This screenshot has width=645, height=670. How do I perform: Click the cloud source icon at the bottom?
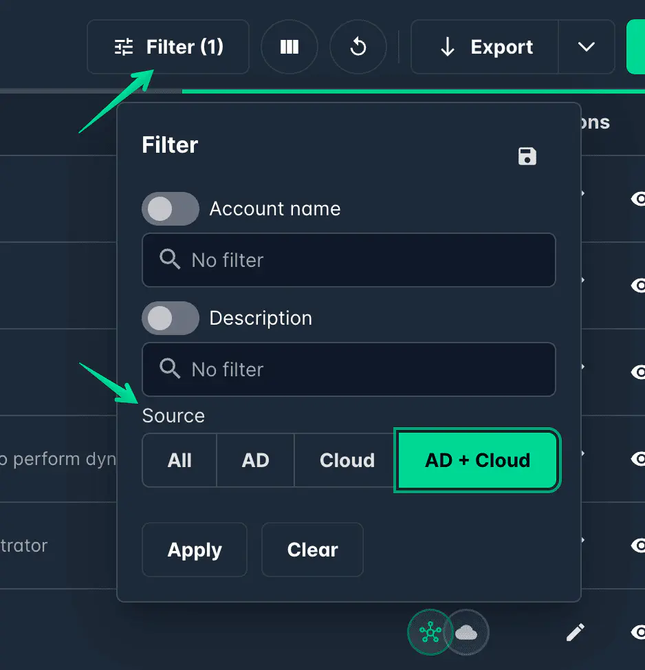click(x=468, y=632)
